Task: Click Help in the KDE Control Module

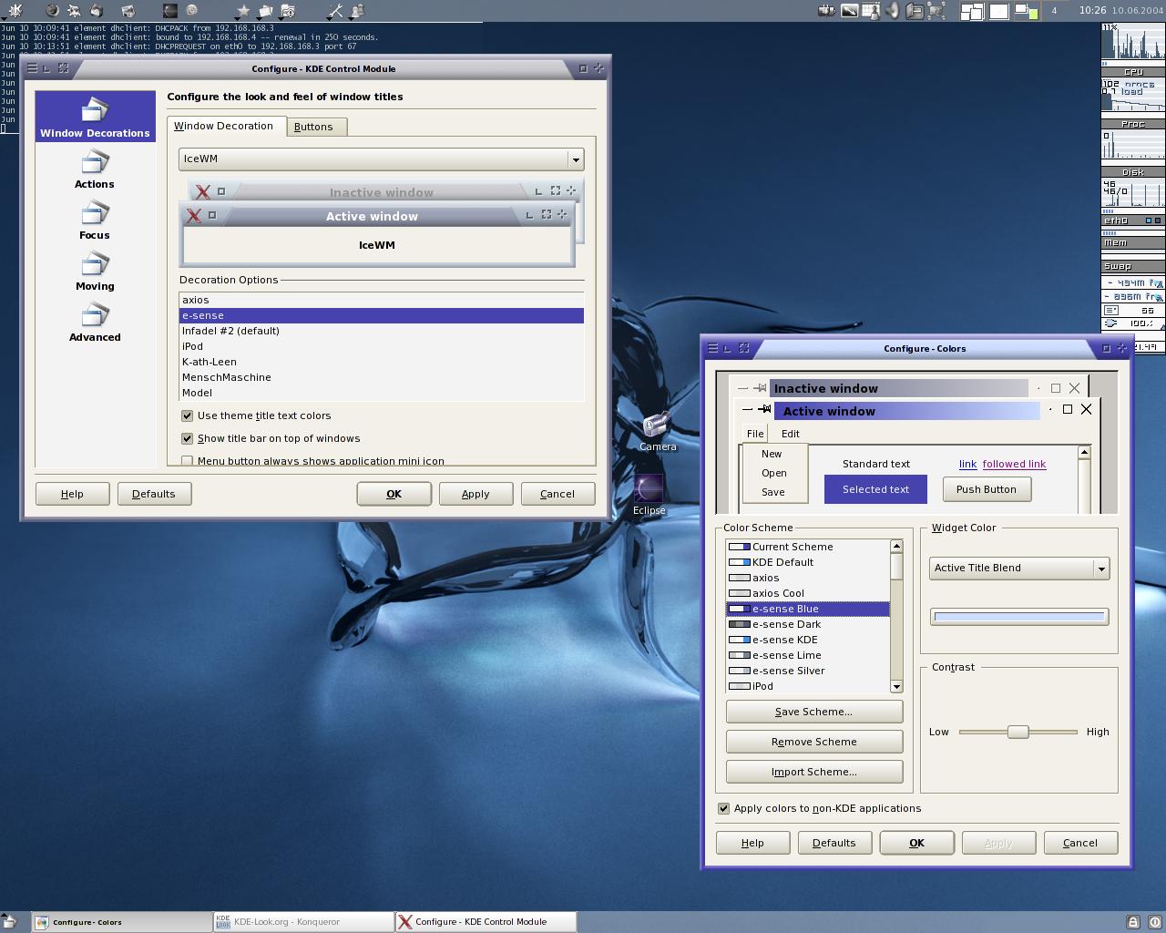Action: (x=72, y=494)
